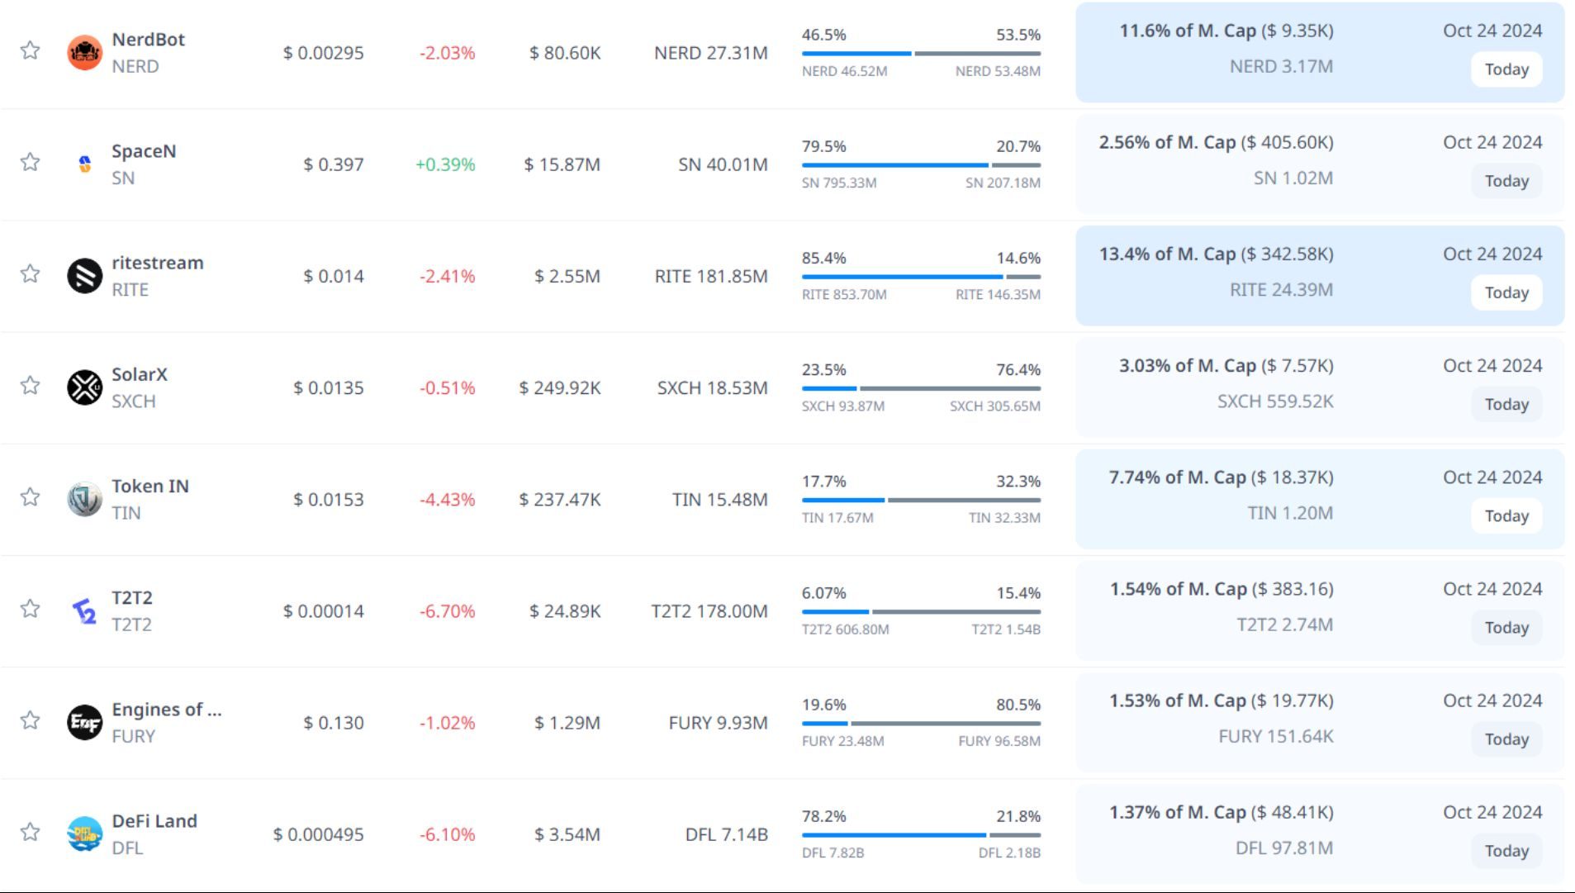This screenshot has height=893, width=1575.
Task: Click the NerdBot token logo icon
Action: (84, 53)
